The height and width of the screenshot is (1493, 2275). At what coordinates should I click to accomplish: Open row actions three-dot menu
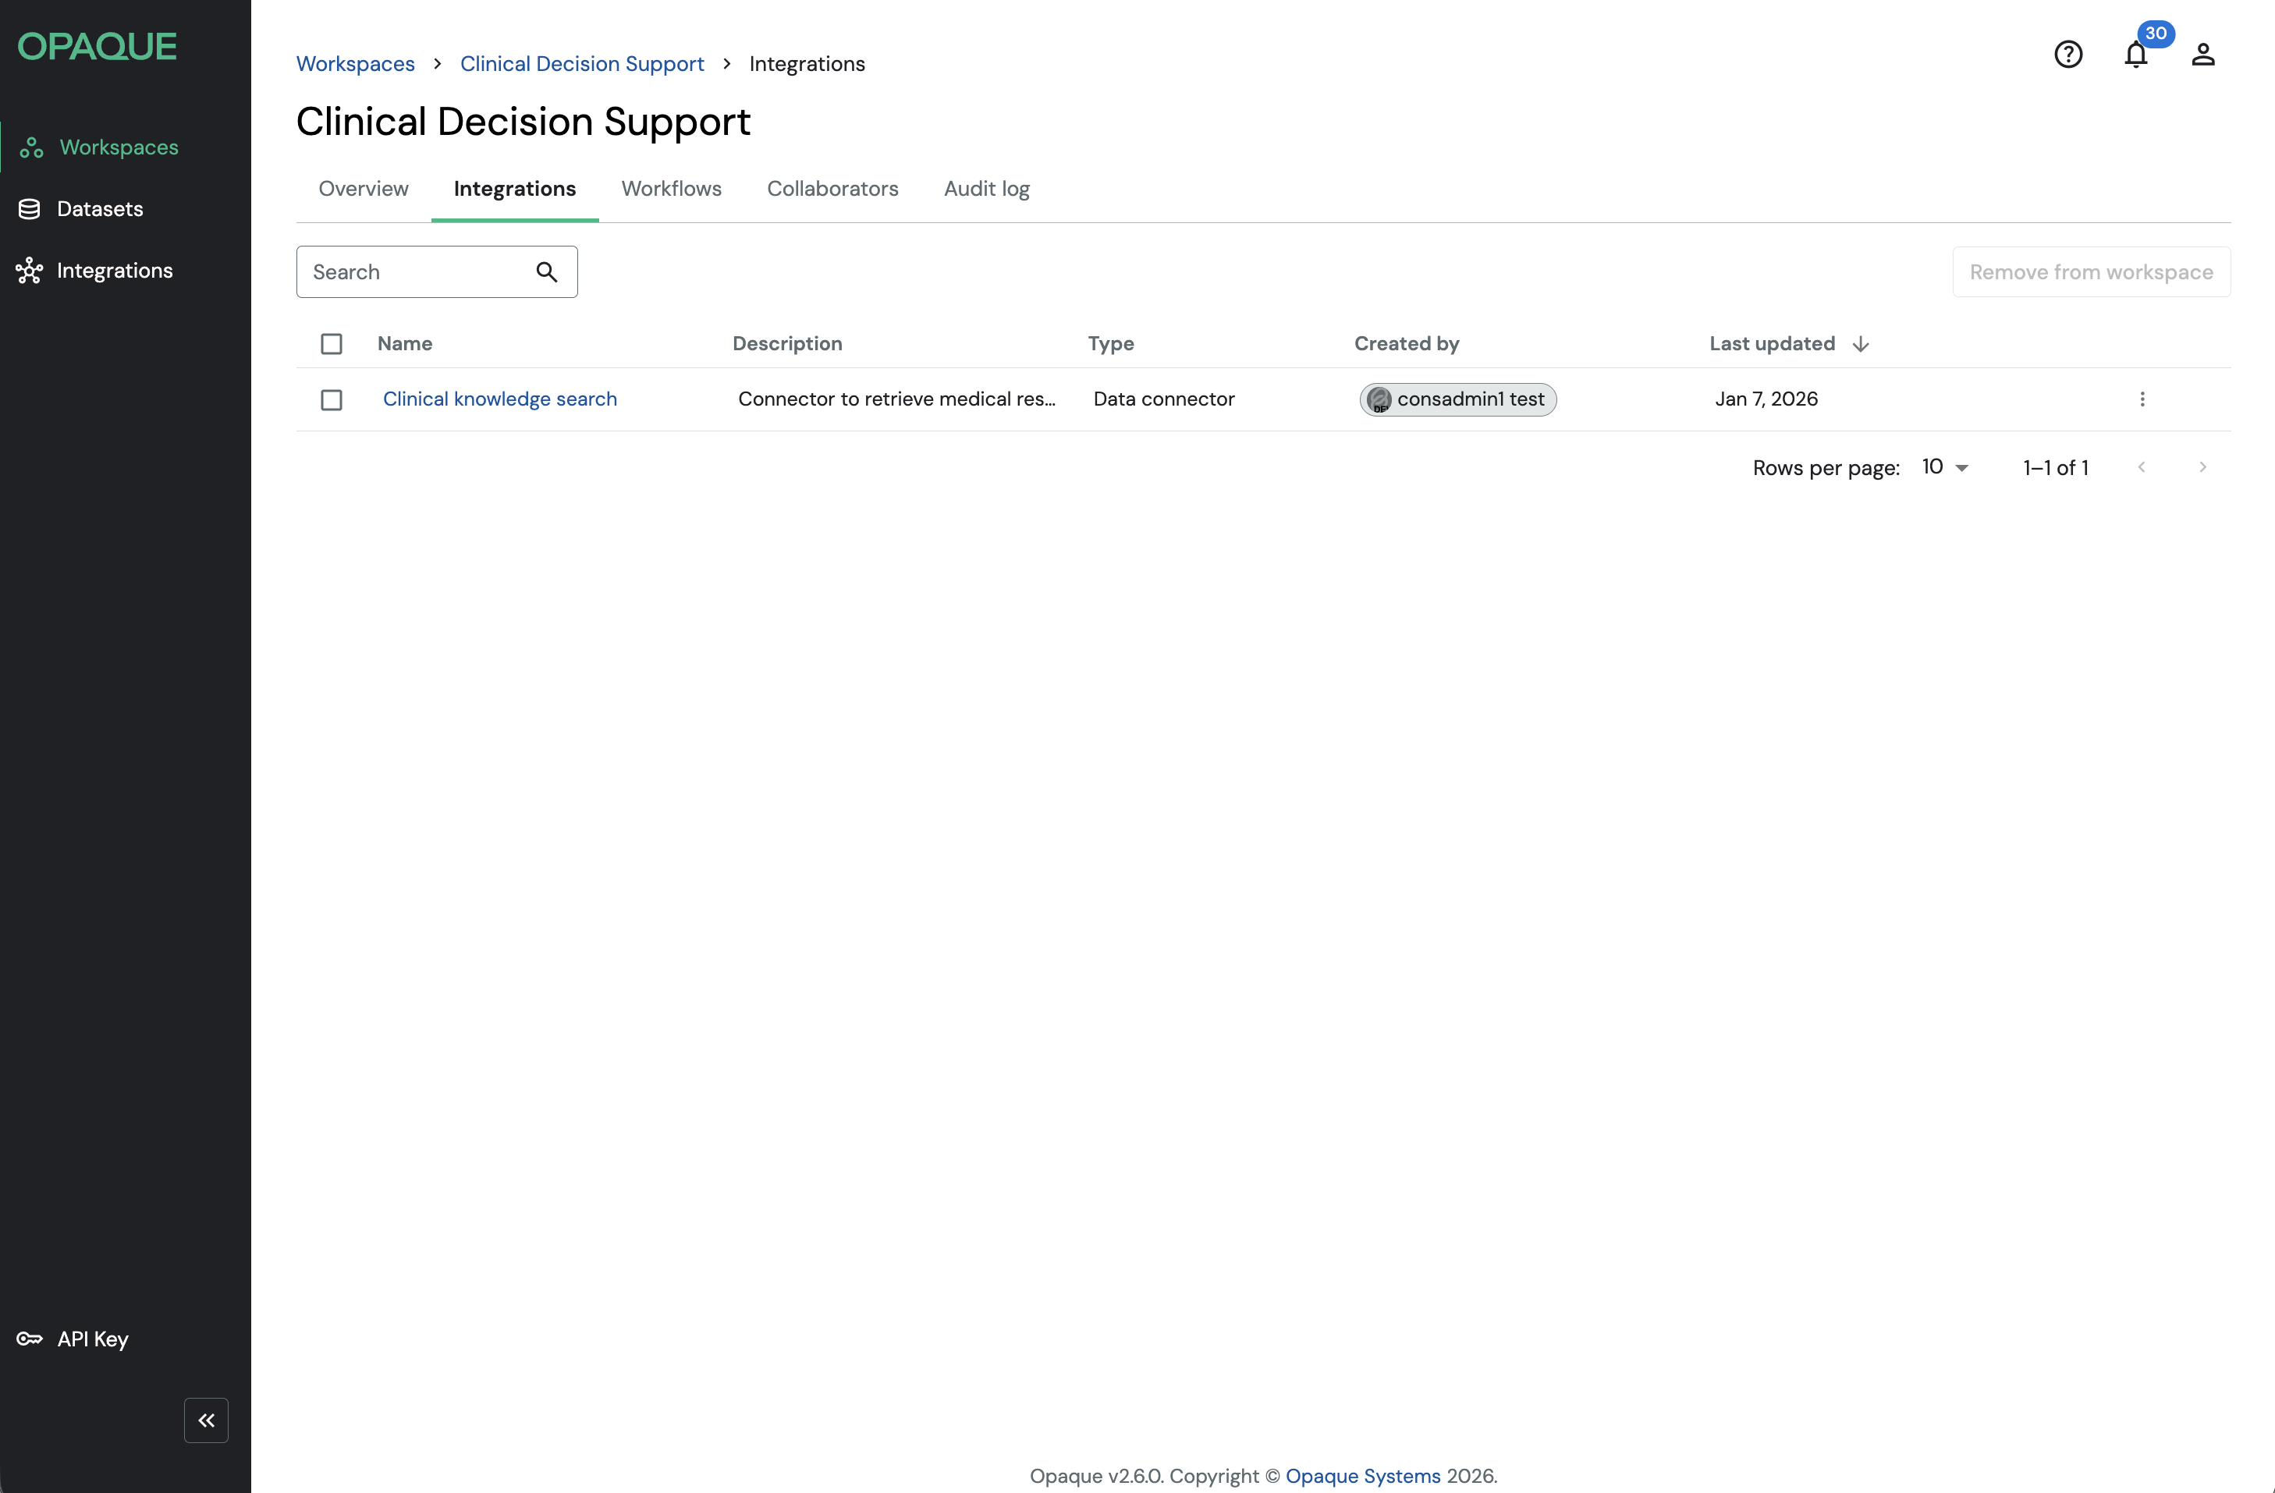(2141, 399)
